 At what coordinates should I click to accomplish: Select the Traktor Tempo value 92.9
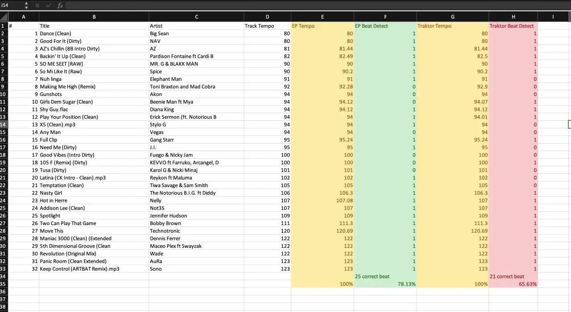[x=453, y=86]
